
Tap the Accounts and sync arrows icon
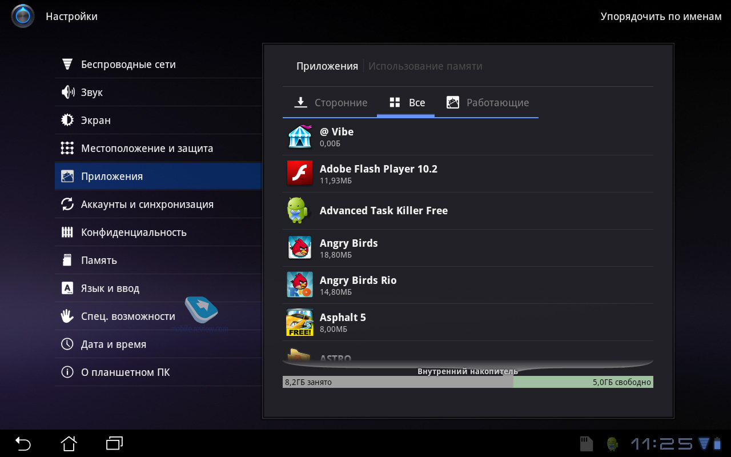pyautogui.click(x=67, y=204)
